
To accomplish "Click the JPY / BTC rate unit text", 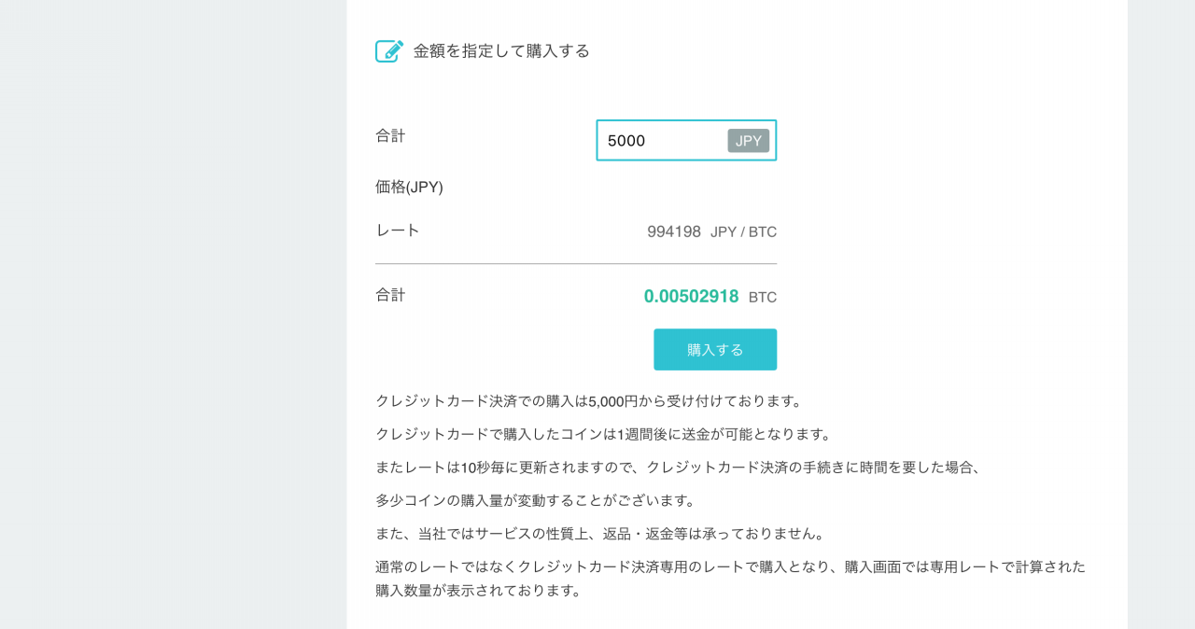I will click(x=743, y=231).
